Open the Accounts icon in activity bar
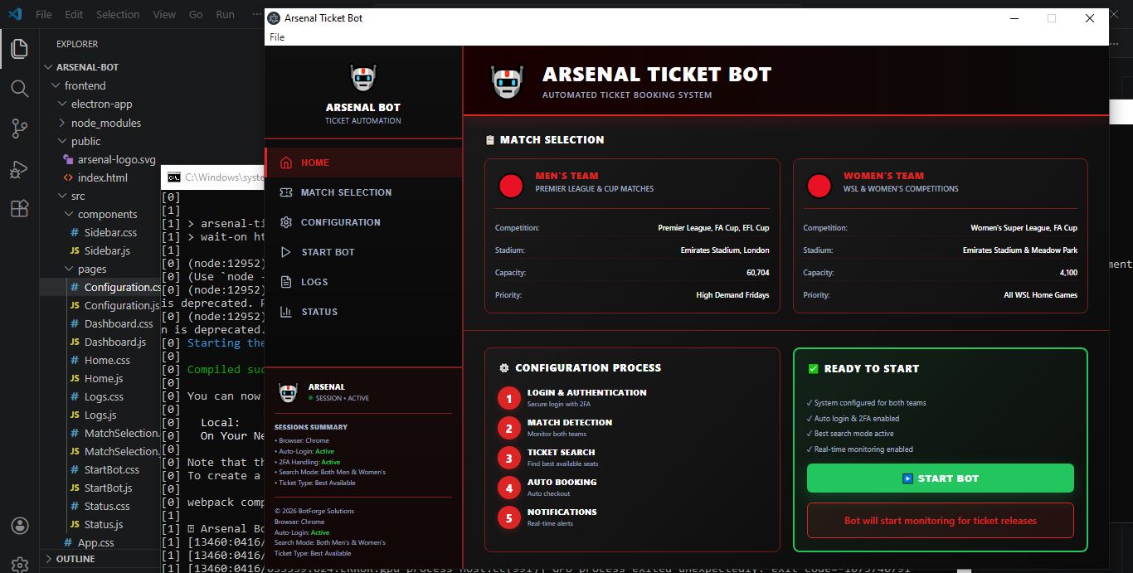 click(19, 527)
